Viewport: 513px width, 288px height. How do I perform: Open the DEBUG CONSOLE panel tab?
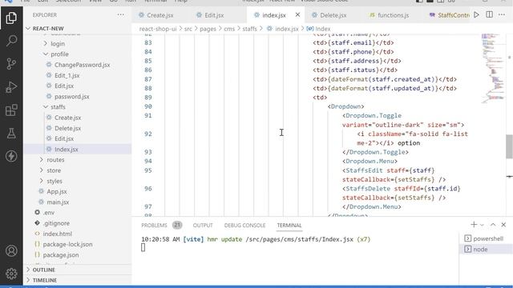tap(244, 226)
